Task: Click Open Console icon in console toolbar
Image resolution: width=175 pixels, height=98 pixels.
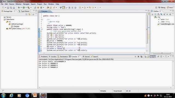Action: coord(166,57)
